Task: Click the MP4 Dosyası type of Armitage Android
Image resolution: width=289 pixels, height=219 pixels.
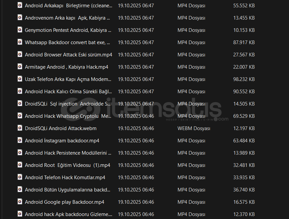Action: (191, 67)
